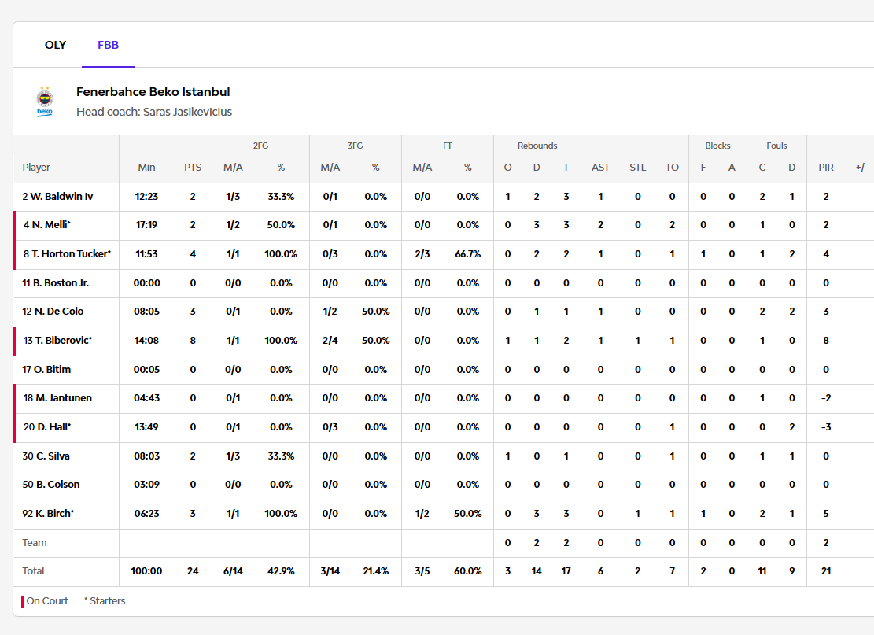Open player 12 N. De Colo
The width and height of the screenshot is (874, 635).
pyautogui.click(x=53, y=311)
